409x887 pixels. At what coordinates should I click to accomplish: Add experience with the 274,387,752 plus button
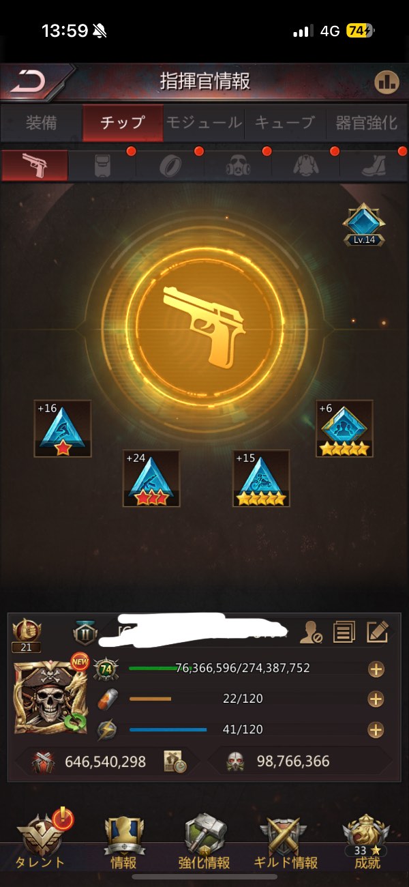tap(376, 669)
